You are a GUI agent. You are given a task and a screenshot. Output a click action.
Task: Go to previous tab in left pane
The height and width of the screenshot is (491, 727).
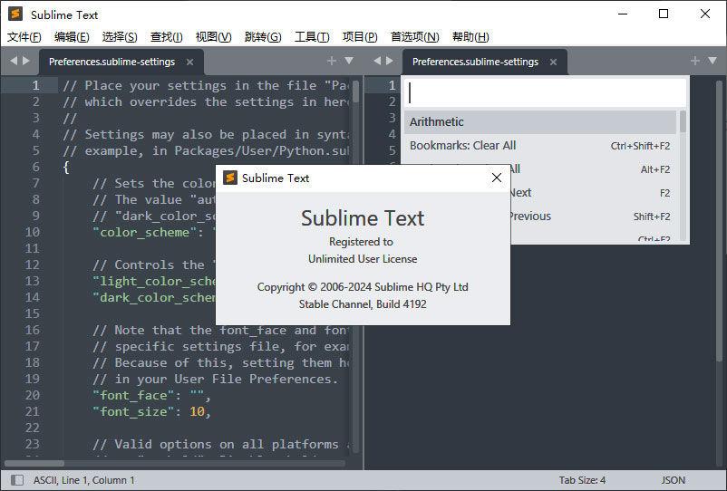coord(14,61)
